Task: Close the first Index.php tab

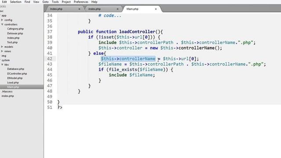Action: pyautogui.click(x=79, y=9)
